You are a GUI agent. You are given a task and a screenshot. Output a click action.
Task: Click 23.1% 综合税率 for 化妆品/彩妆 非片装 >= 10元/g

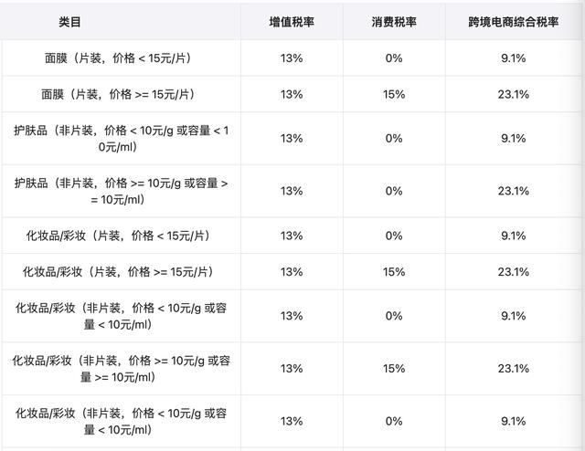pos(514,368)
